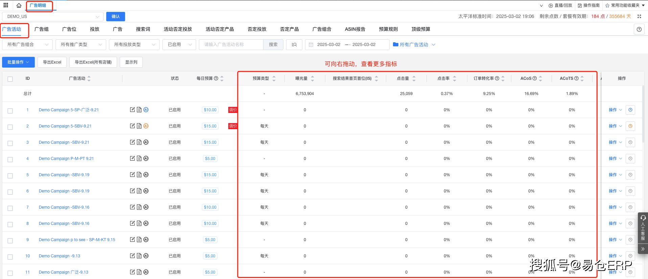This screenshot has height=279, width=648.
Task: Click the 搜索 button
Action: coord(273,45)
